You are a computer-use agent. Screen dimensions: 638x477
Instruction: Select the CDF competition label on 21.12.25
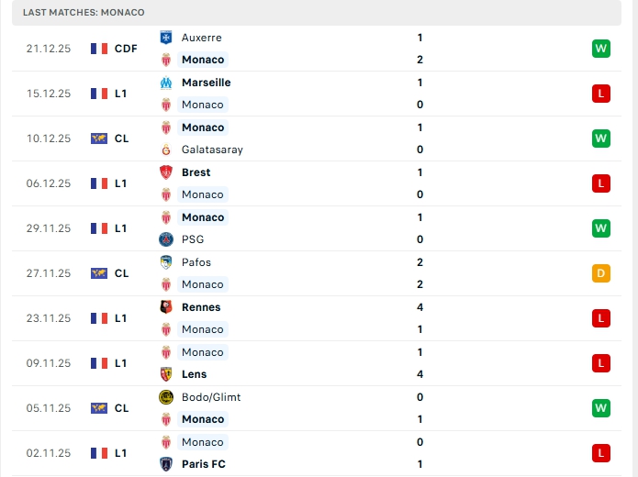pos(126,49)
